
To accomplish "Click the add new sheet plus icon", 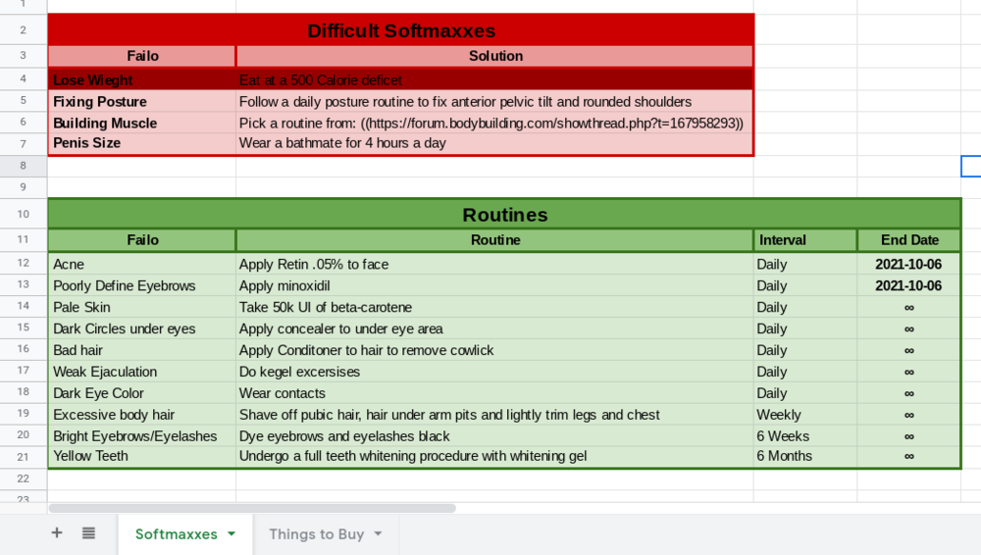I will pyautogui.click(x=57, y=533).
